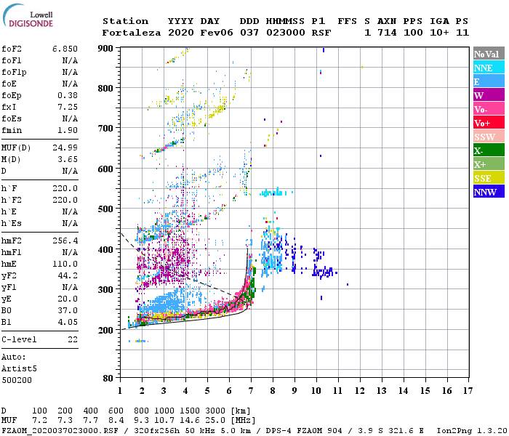Click the foEp value 0.38

pos(68,95)
